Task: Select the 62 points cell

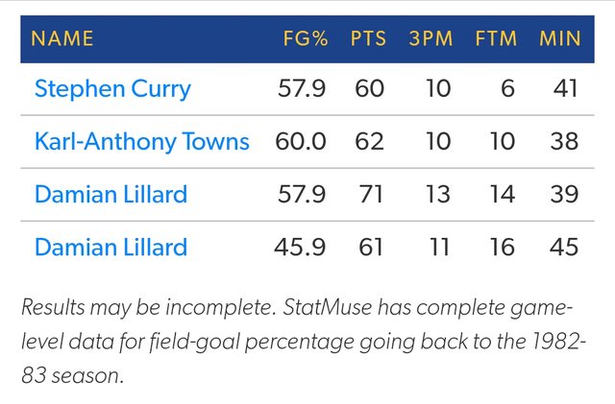Action: click(370, 142)
